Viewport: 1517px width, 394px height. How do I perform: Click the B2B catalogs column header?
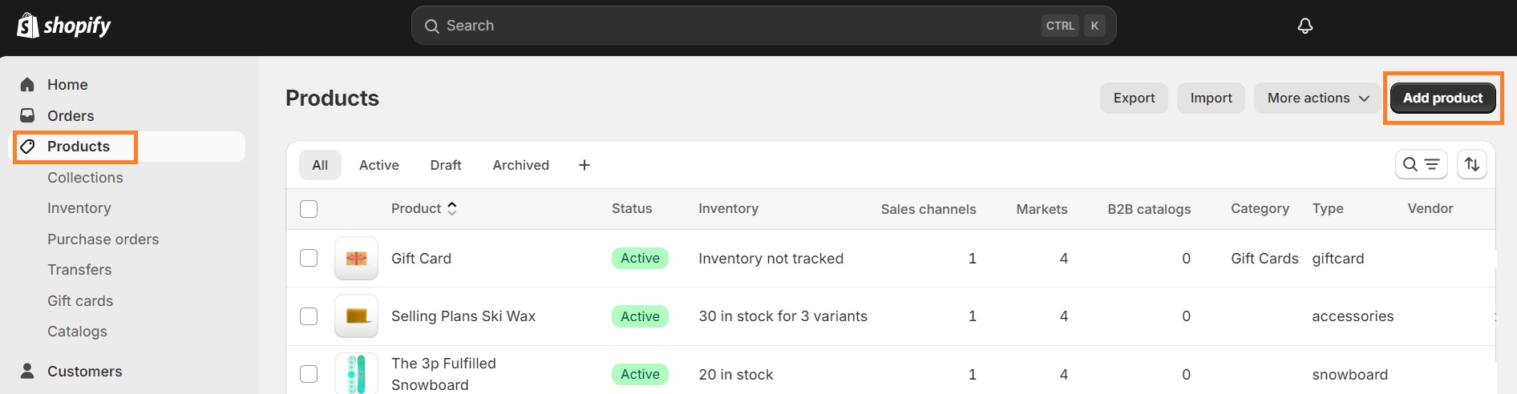click(x=1149, y=209)
